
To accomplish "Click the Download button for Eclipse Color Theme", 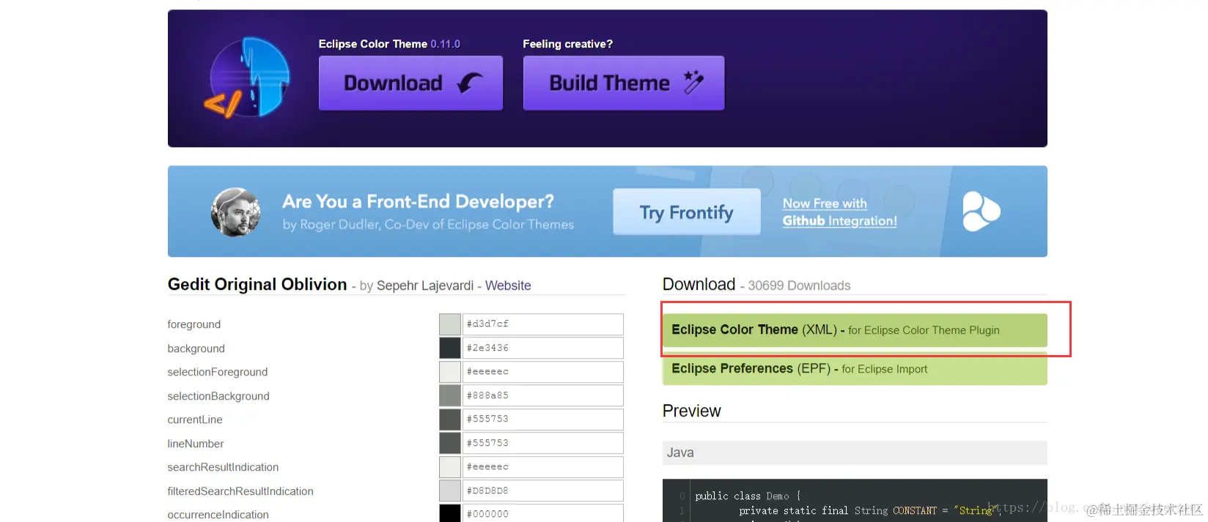I will pos(410,83).
